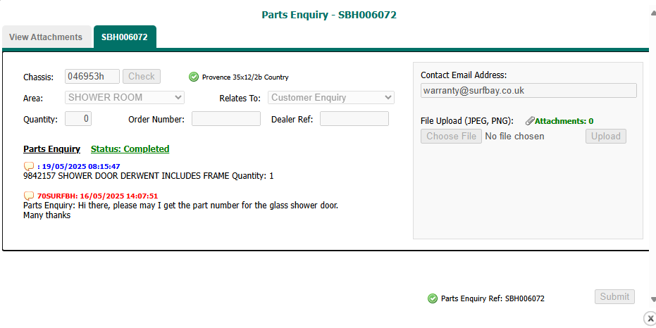Click green tick beside Parts Enquiry Ref
The width and height of the screenshot is (656, 328).
[x=433, y=298]
